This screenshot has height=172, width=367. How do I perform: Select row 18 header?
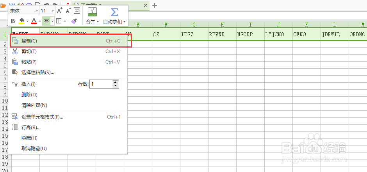pyautogui.click(x=5, y=156)
